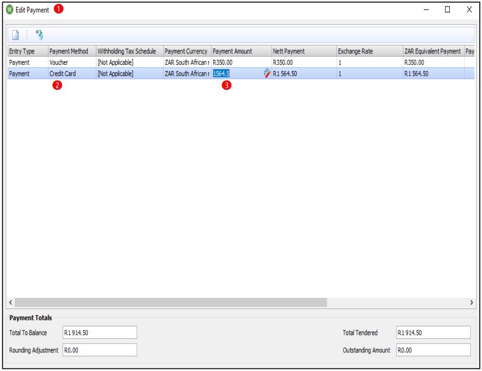Click the Nett Payment column header
Image resolution: width=482 pixels, height=371 pixels.
(x=304, y=51)
